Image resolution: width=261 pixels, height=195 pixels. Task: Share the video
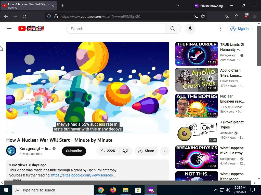point(146,151)
